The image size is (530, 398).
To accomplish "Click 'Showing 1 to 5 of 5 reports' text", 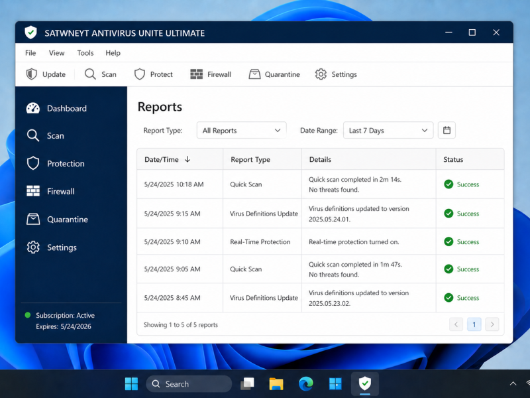I will (180, 324).
